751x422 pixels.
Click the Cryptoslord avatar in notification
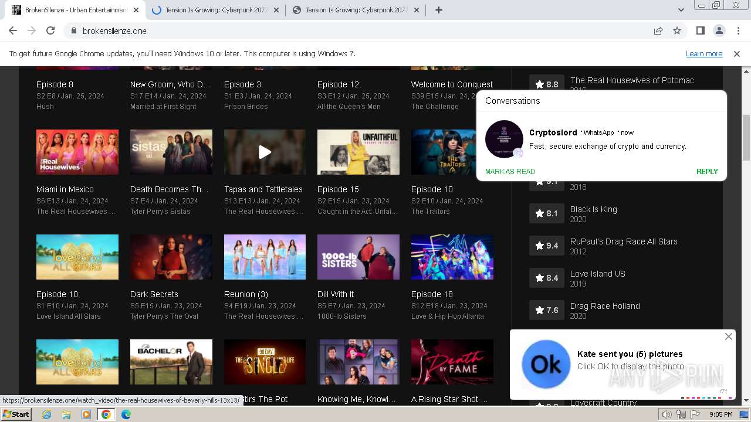(x=504, y=139)
